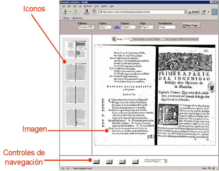This screenshot has width=219, height=171.
Task: Click the 'Image 1 of 4' label
Action: (x=123, y=39)
